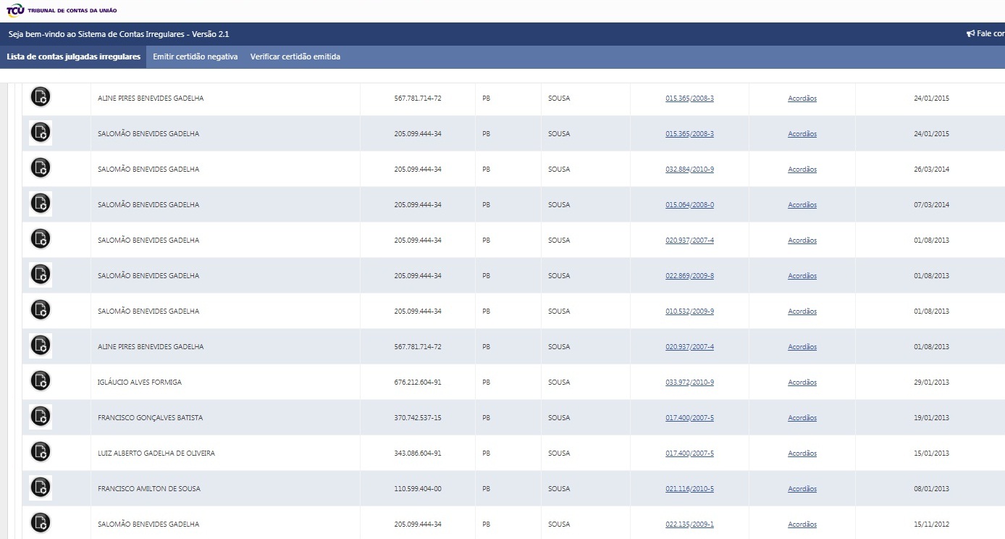Image resolution: width=1005 pixels, height=539 pixels.
Task: Click document icon in row dated 26/03/2014
Action: click(41, 168)
